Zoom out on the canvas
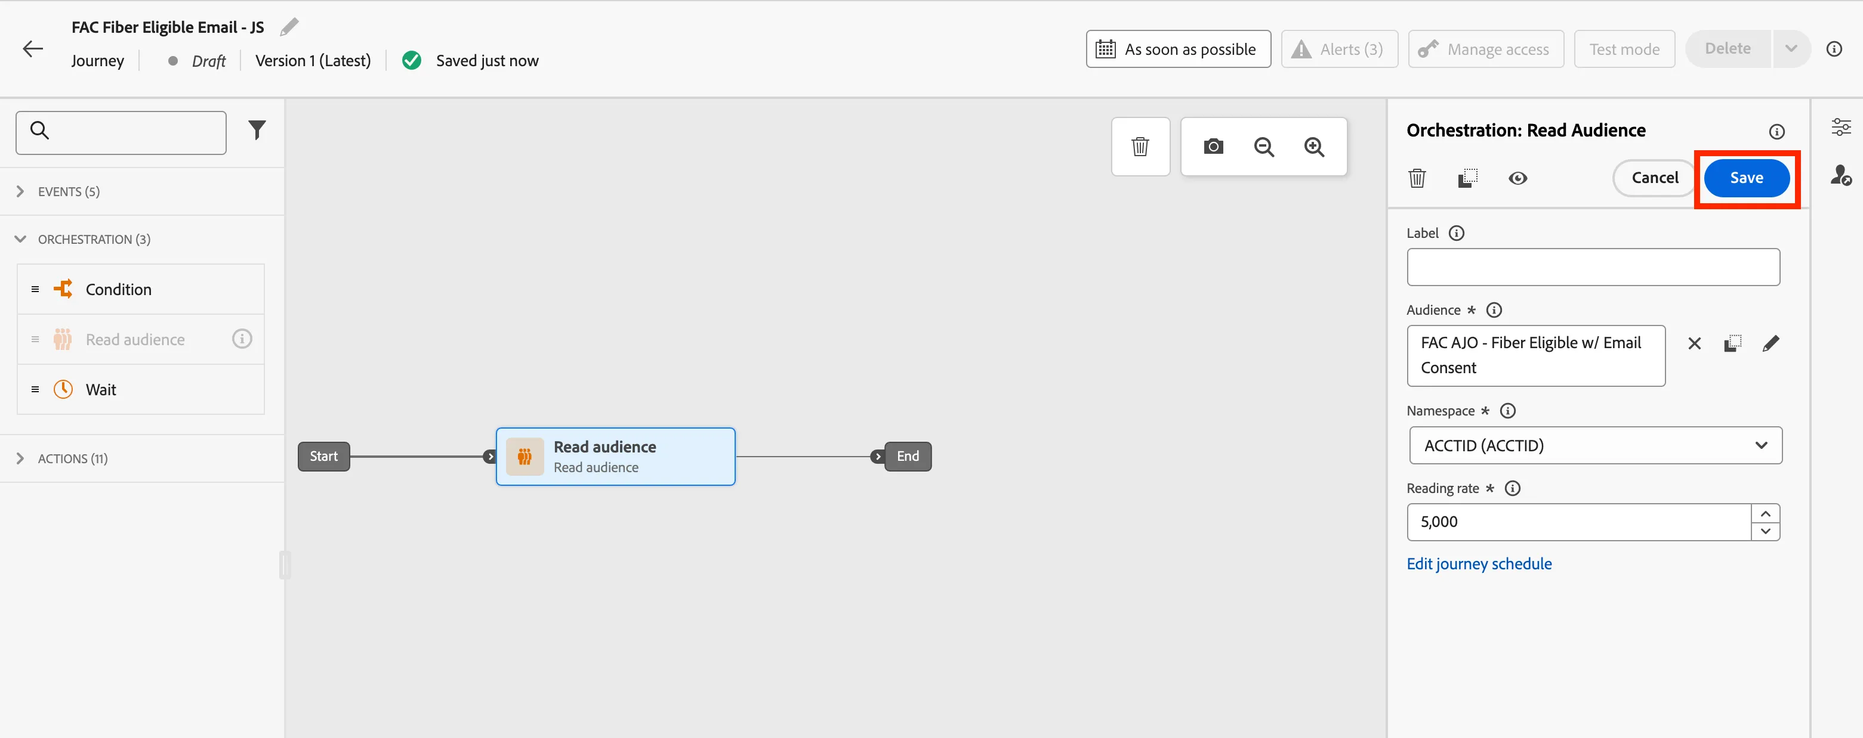Image resolution: width=1863 pixels, height=738 pixels. (x=1263, y=147)
